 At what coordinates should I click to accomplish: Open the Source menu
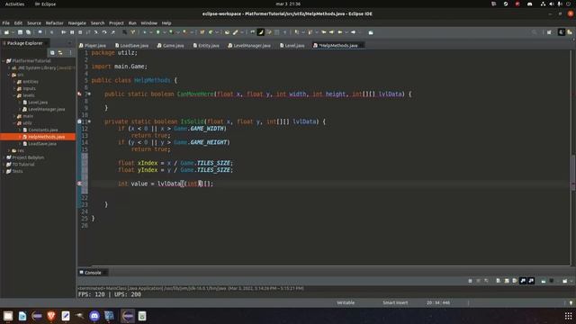pyautogui.click(x=34, y=22)
